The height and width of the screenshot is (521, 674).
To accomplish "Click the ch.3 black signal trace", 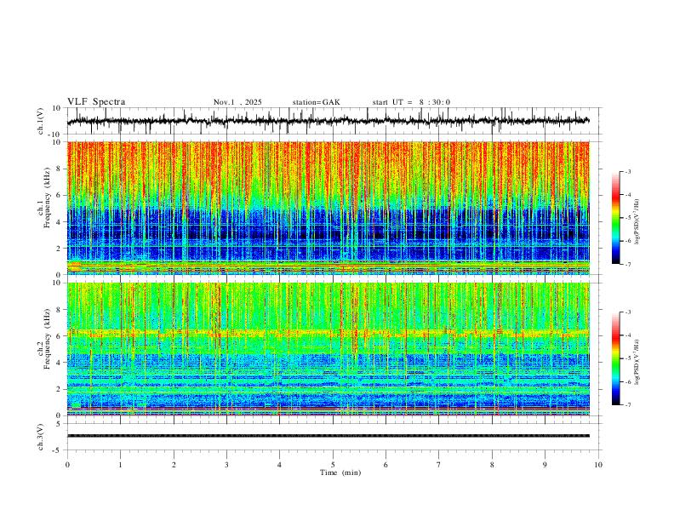I will point(328,436).
